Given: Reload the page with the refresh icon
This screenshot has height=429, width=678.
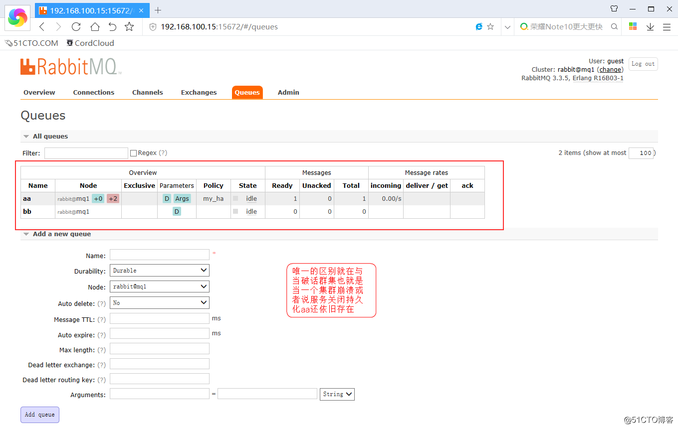Looking at the screenshot, I should (x=76, y=27).
